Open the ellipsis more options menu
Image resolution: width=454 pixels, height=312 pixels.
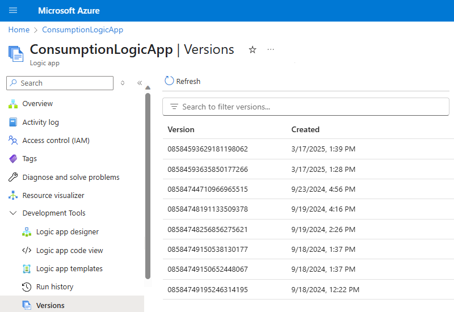point(271,50)
